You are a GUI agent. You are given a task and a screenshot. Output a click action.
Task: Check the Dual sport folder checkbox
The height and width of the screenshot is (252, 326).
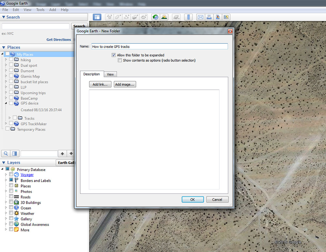[x=11, y=65]
